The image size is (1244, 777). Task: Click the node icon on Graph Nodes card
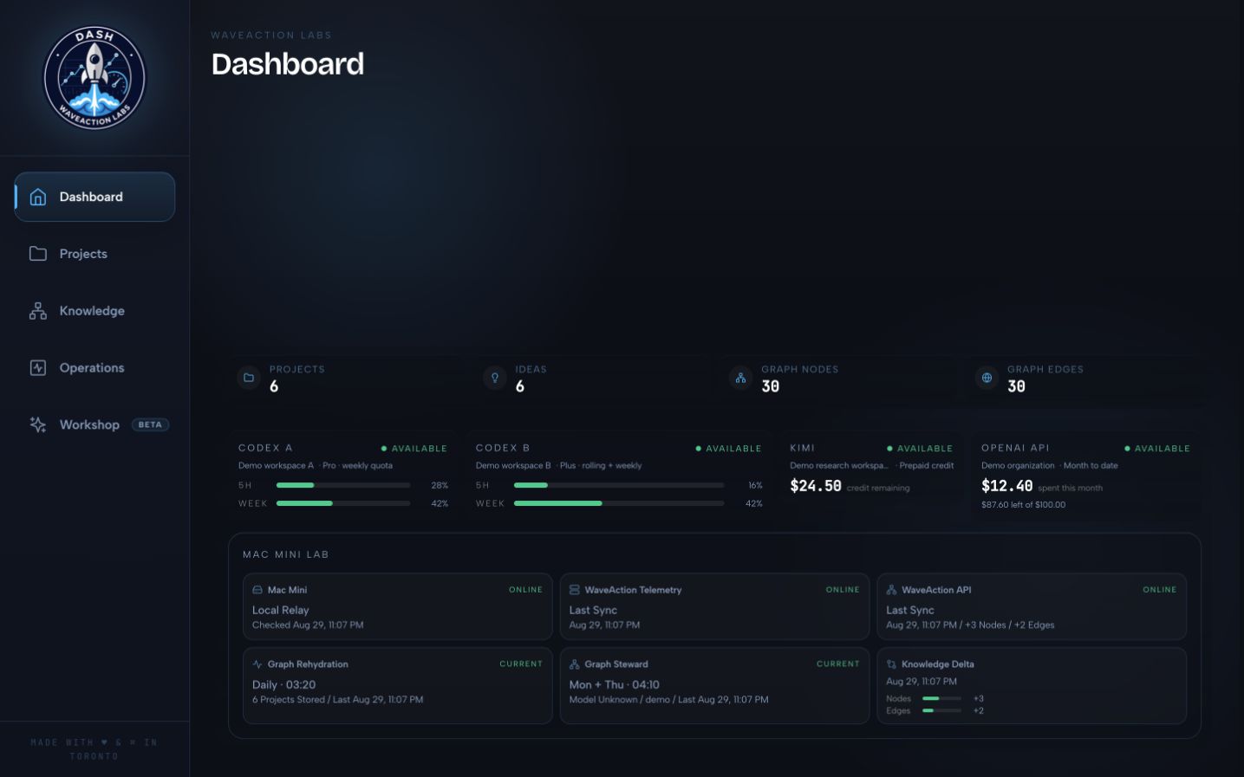740,378
